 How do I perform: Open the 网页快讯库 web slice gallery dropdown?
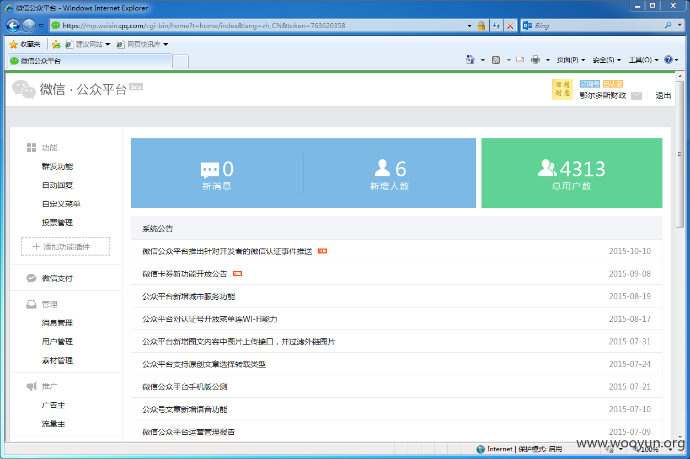142,44
